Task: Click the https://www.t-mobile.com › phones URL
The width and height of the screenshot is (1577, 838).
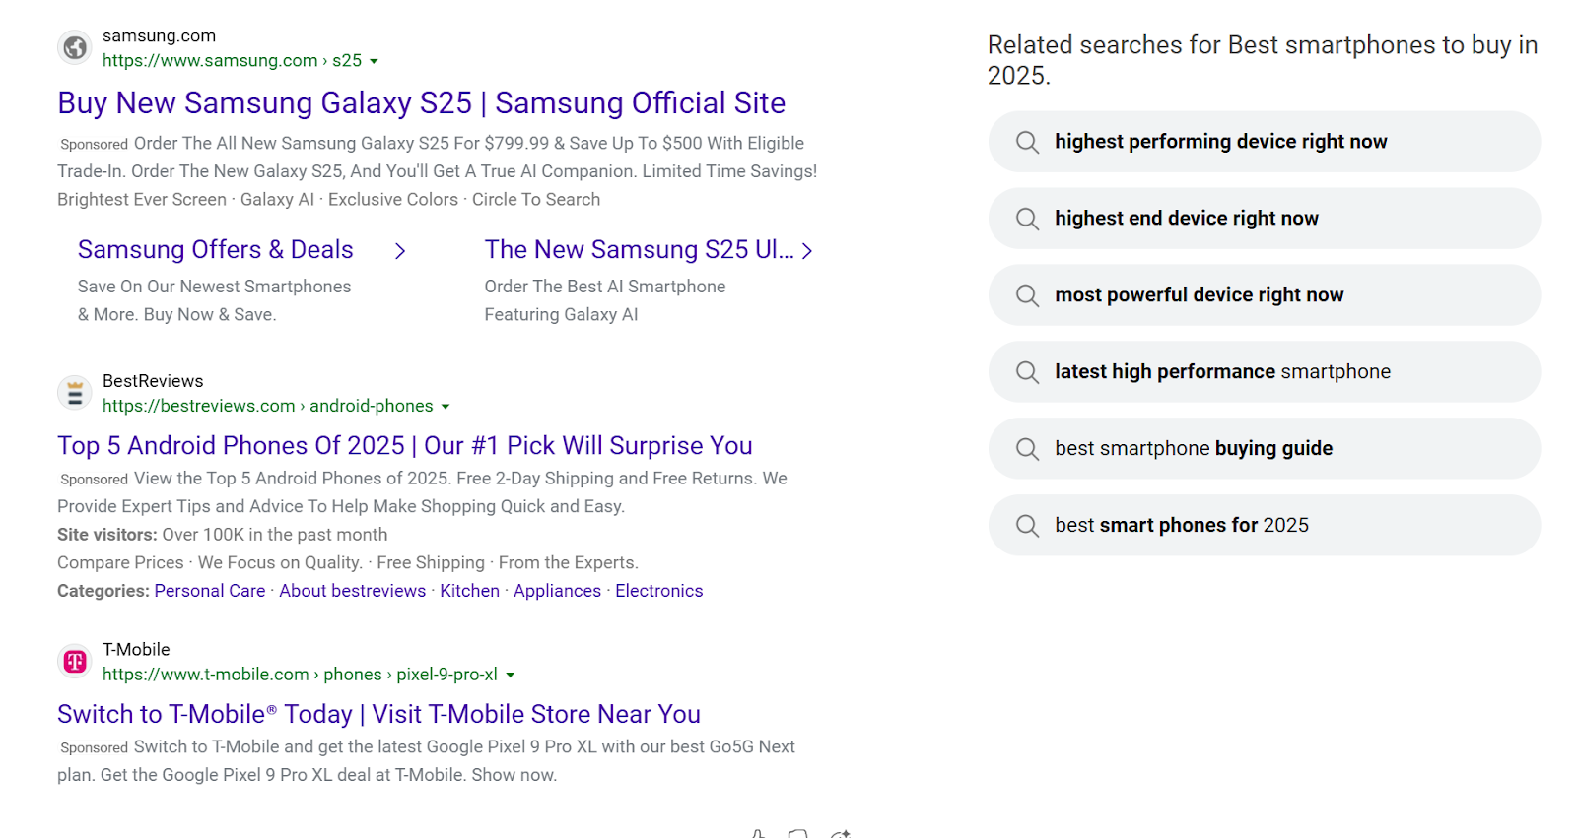Action: (x=300, y=675)
